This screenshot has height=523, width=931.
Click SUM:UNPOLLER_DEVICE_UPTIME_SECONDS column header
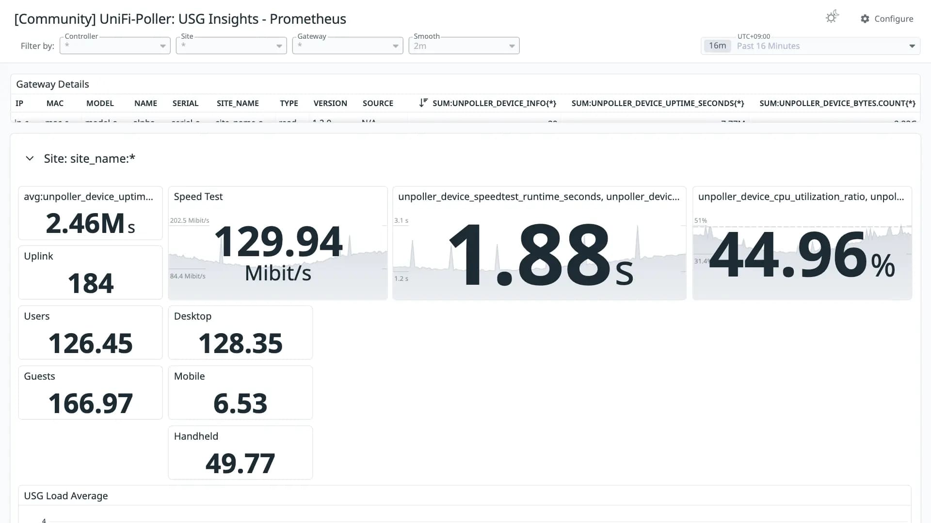(x=658, y=103)
